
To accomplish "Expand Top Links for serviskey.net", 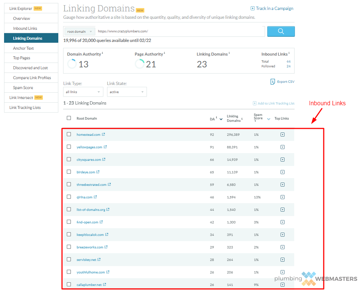I will point(282,260).
